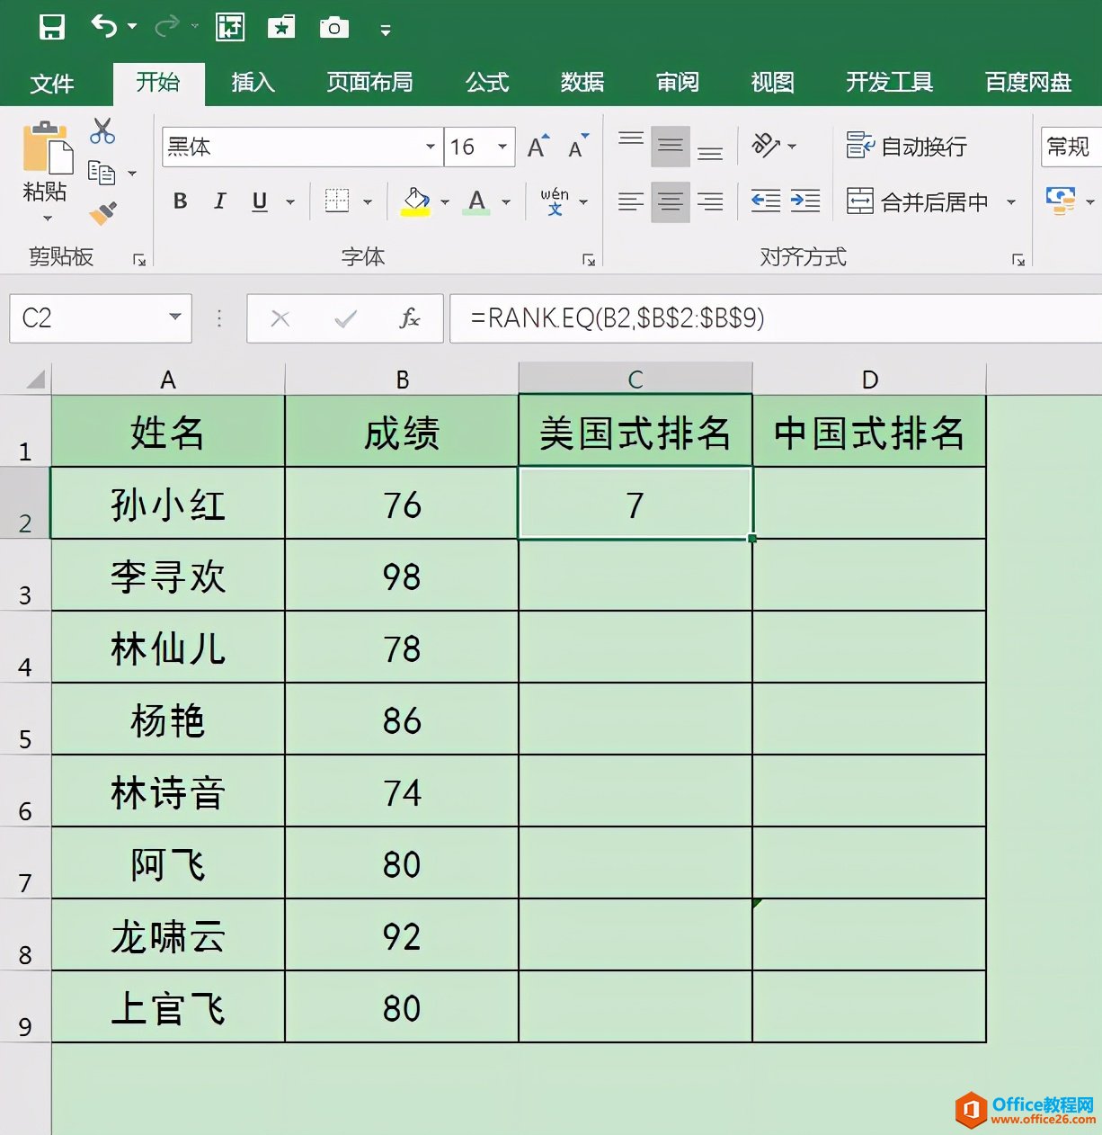The width and height of the screenshot is (1102, 1135).
Task: Click increase indent icon
Action: (805, 201)
